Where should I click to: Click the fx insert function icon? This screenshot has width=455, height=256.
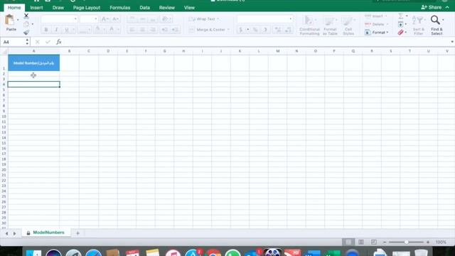pyautogui.click(x=59, y=42)
